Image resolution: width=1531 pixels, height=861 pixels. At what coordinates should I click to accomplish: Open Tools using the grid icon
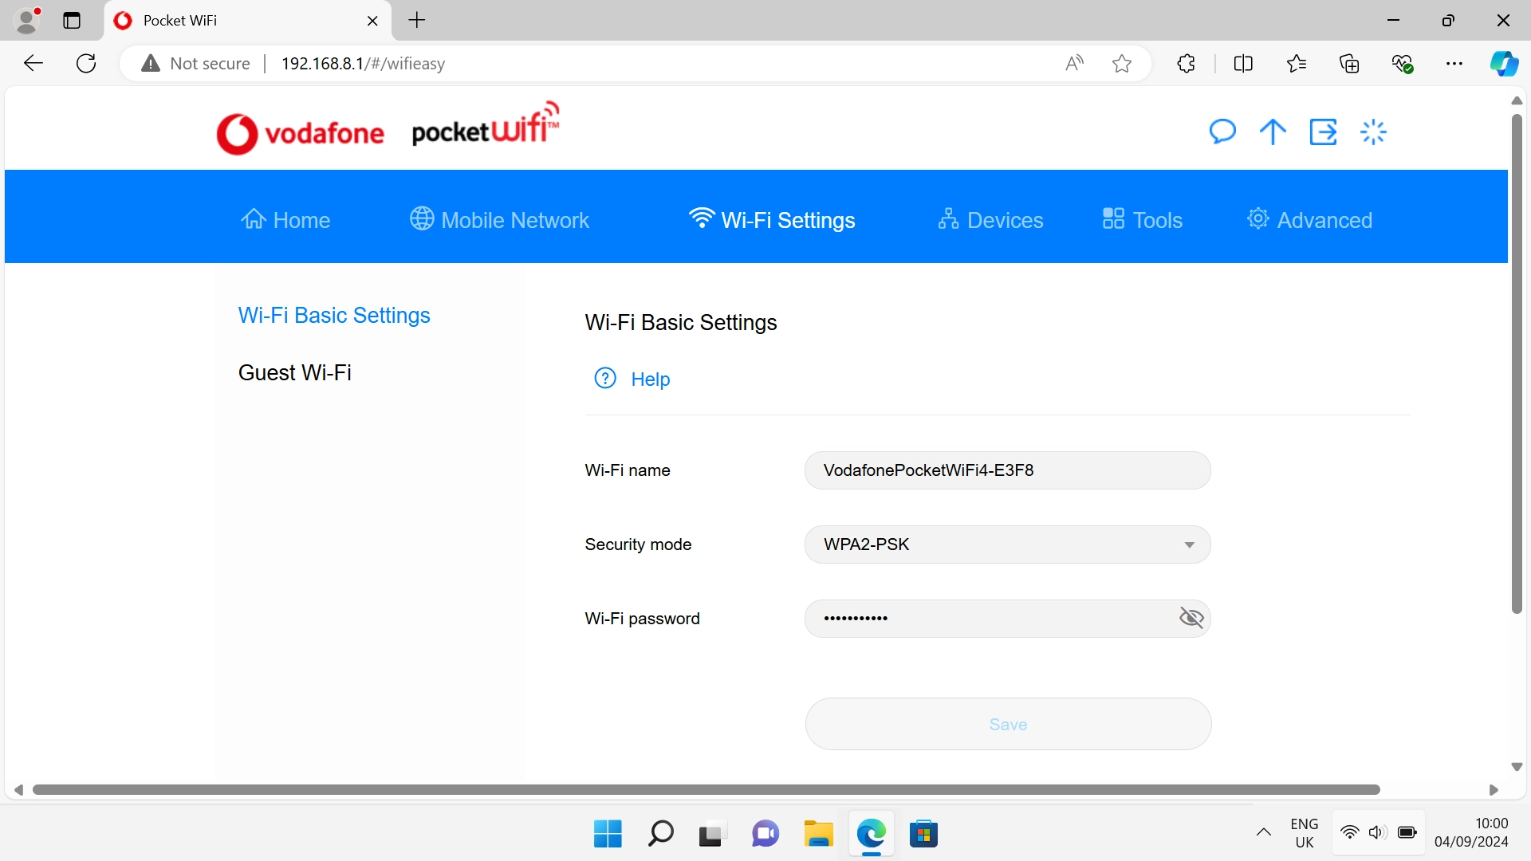(1113, 218)
